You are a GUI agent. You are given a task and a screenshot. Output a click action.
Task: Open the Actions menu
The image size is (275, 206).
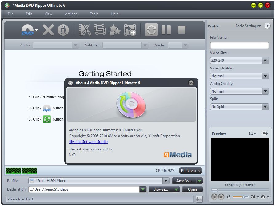[71, 14]
